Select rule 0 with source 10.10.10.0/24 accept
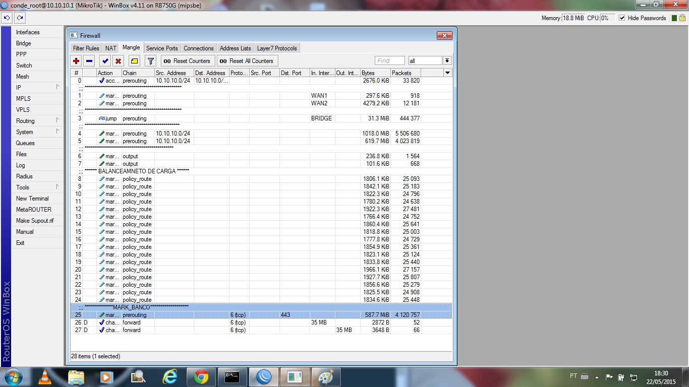 (x=261, y=81)
